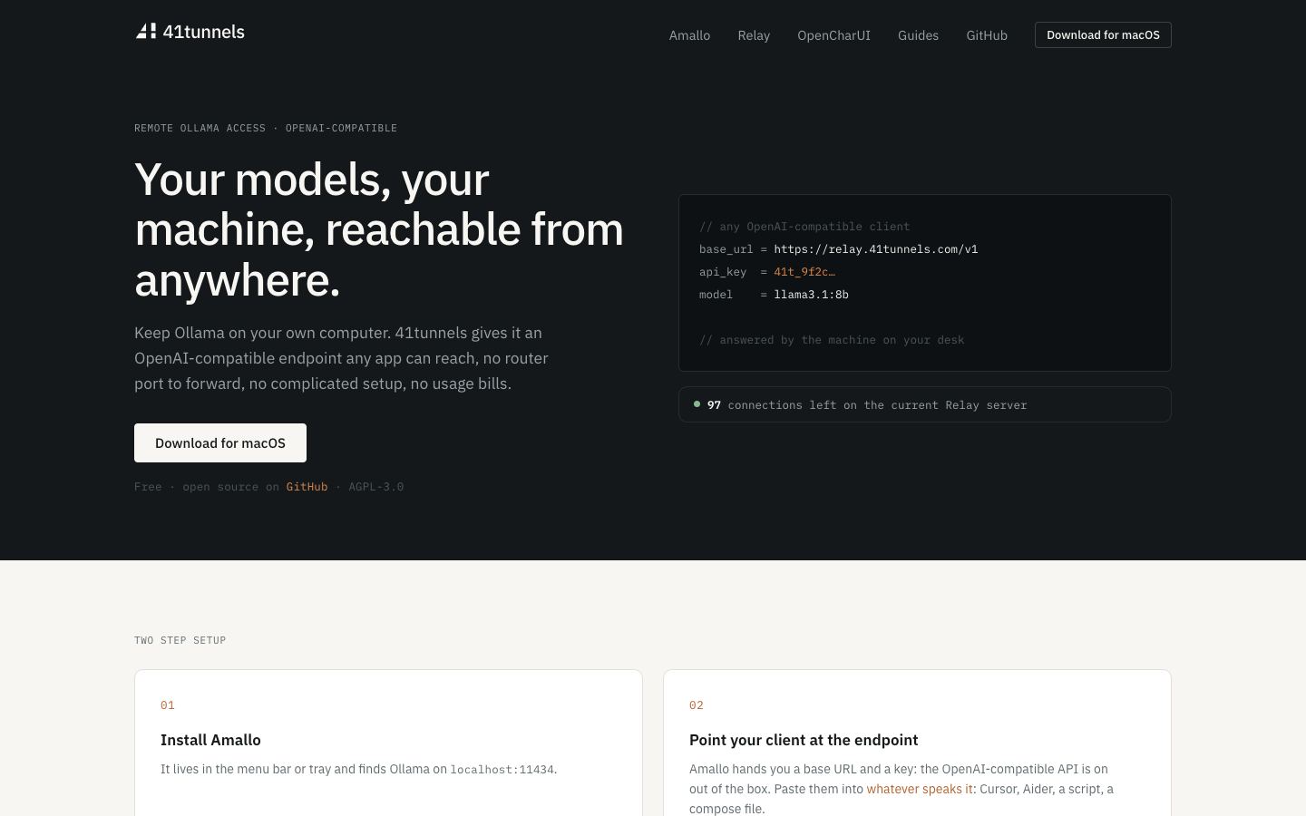1306x816 pixels.
Task: Click the AGPL-3.0 license text
Action: coord(376,487)
